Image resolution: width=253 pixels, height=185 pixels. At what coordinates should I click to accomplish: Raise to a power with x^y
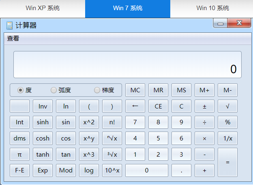(89, 138)
